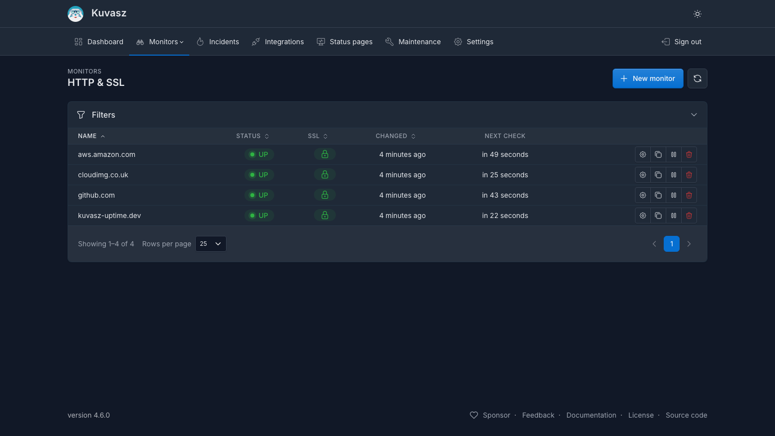The image size is (775, 436).
Task: Delete the aws.amazon.com monitor
Action: click(689, 154)
